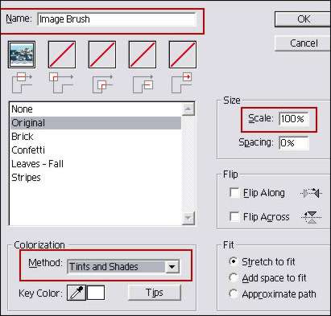Enable the Flip Along checkbox
331x316 pixels.
click(234, 193)
